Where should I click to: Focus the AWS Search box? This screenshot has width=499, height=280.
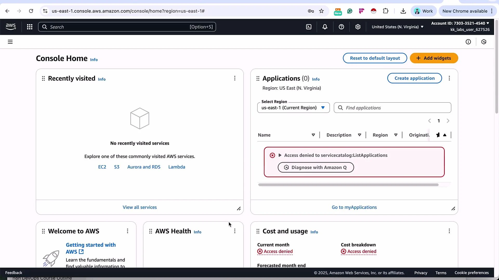click(x=127, y=27)
